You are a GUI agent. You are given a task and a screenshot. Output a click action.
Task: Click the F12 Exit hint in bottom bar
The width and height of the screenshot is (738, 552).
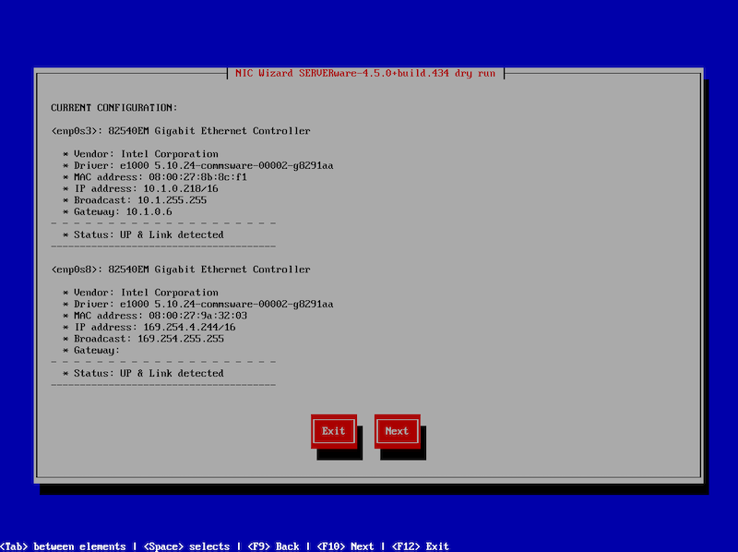421,546
